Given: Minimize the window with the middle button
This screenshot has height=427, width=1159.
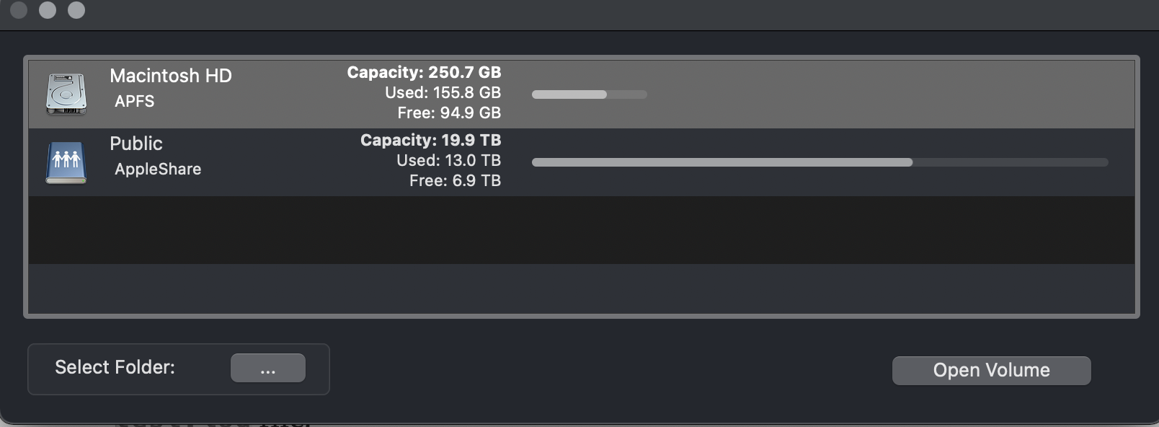Looking at the screenshot, I should point(48,10).
